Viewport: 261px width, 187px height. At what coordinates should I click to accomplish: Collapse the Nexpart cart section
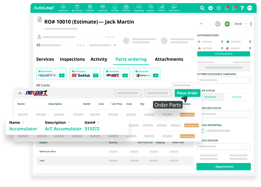click(x=20, y=93)
